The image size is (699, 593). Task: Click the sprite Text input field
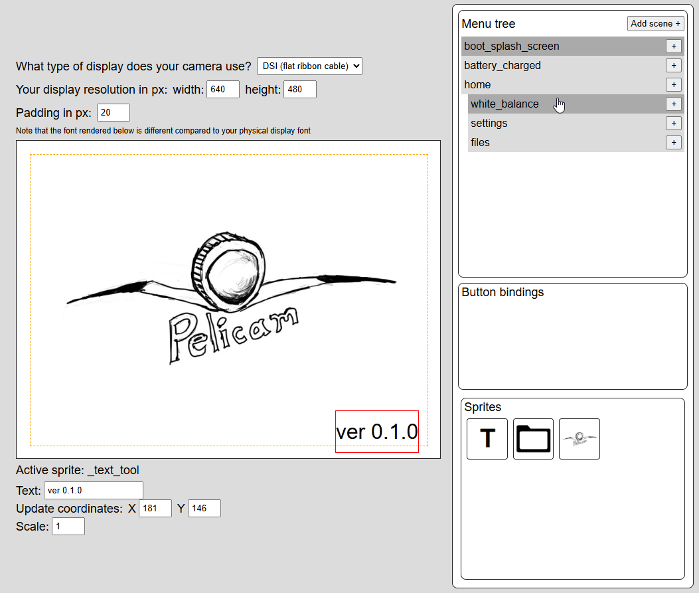93,491
